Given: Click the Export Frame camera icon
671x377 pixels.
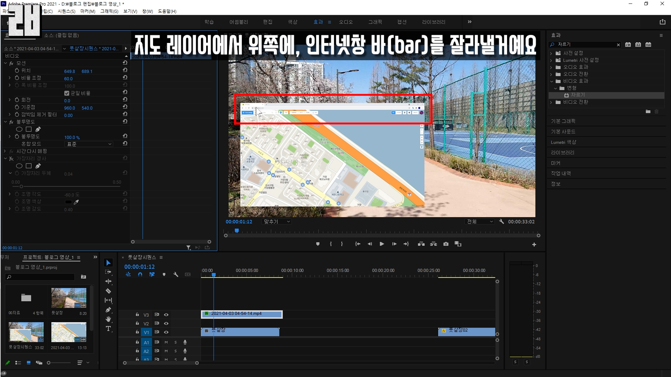Looking at the screenshot, I should pyautogui.click(x=446, y=244).
